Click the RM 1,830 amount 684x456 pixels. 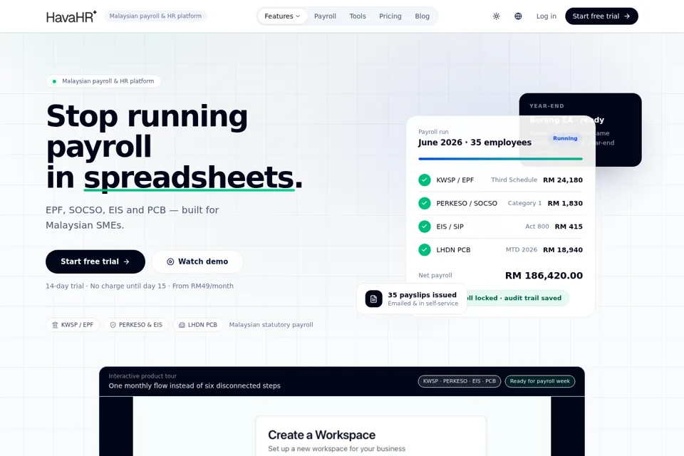565,203
